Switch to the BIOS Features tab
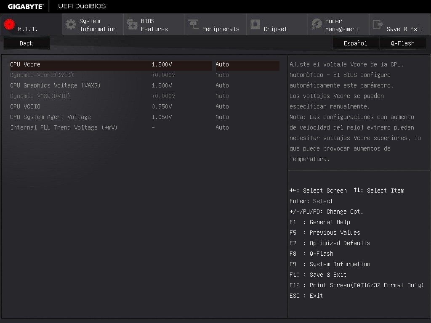Screen dimensions: 431x323 154,24
